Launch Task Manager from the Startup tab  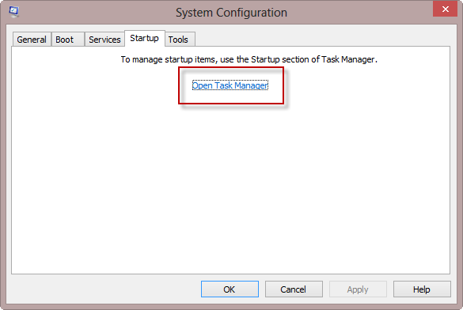coord(230,85)
